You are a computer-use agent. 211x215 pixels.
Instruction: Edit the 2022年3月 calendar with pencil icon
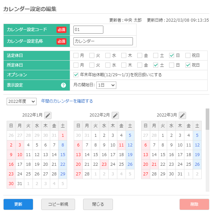182,115
